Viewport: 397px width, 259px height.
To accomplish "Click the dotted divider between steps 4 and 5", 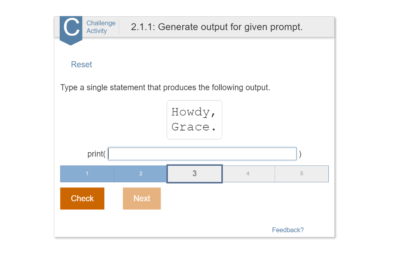I will point(275,173).
